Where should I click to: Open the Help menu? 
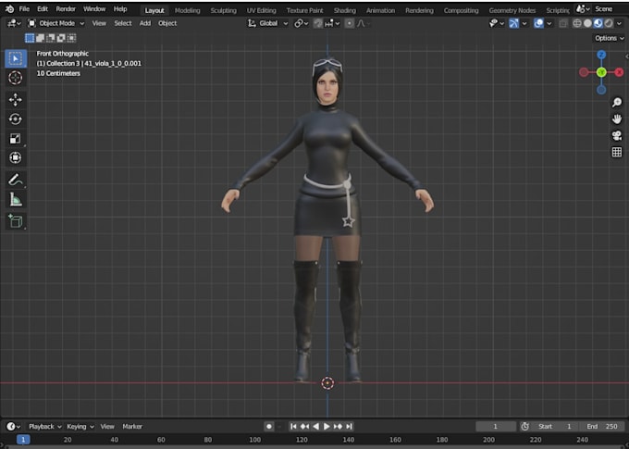pos(120,9)
